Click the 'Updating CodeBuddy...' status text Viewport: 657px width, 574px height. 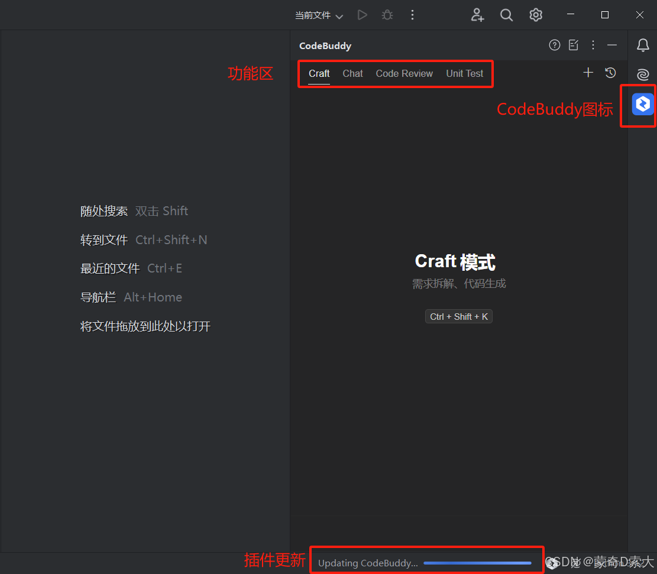tap(368, 563)
